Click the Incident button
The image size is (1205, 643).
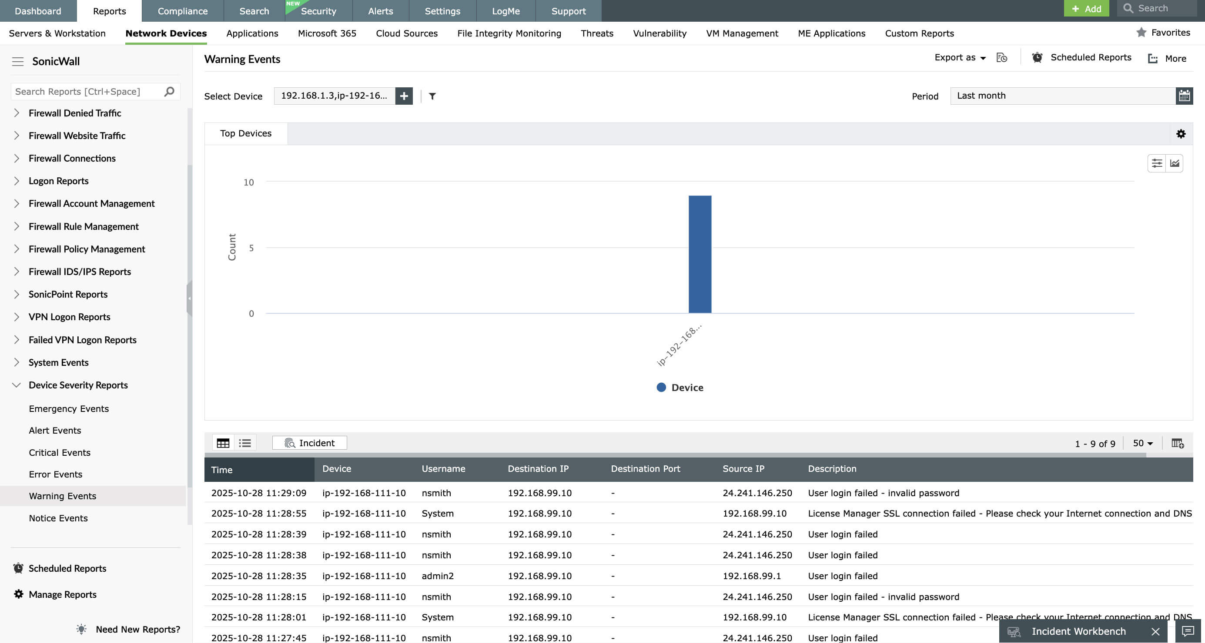click(x=309, y=443)
